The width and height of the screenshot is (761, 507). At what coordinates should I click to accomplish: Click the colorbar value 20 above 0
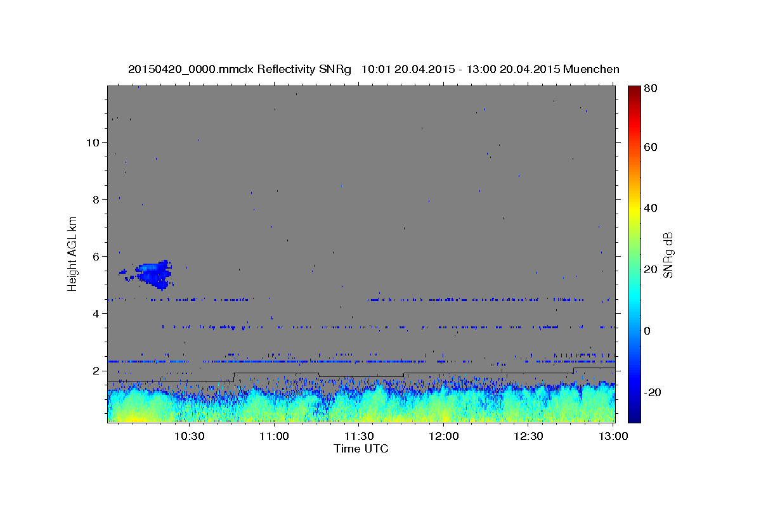click(649, 269)
